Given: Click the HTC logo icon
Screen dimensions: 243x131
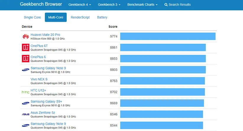Looking at the screenshot, I should tap(25, 92).
